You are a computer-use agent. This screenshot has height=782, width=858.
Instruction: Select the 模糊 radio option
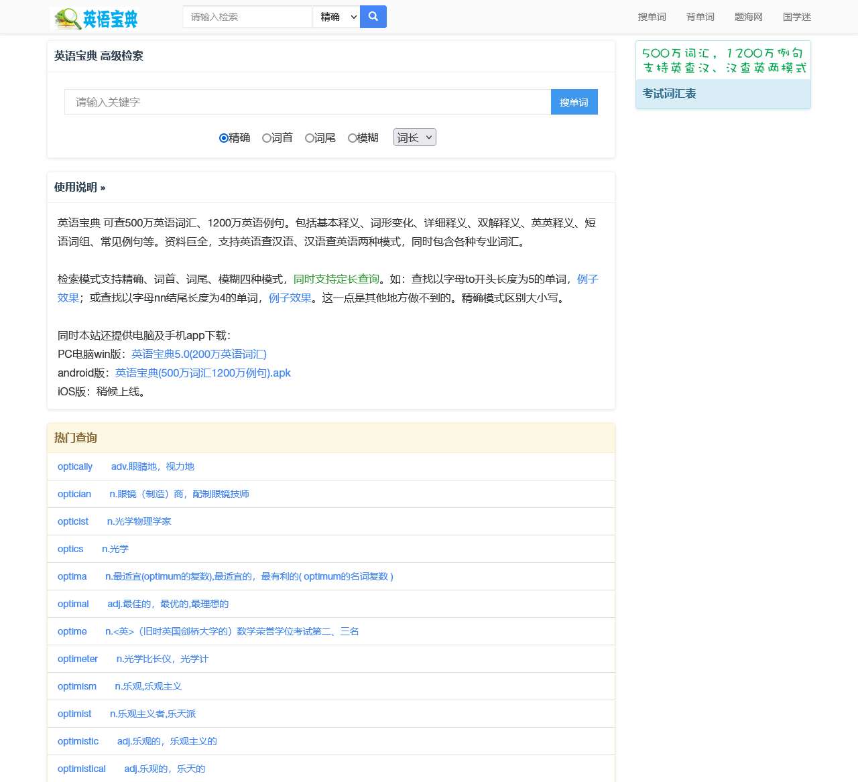point(353,138)
